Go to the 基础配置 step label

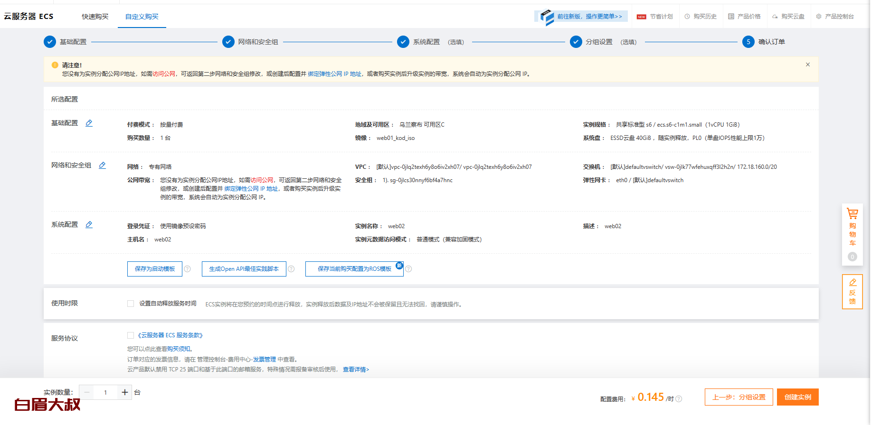click(x=73, y=42)
